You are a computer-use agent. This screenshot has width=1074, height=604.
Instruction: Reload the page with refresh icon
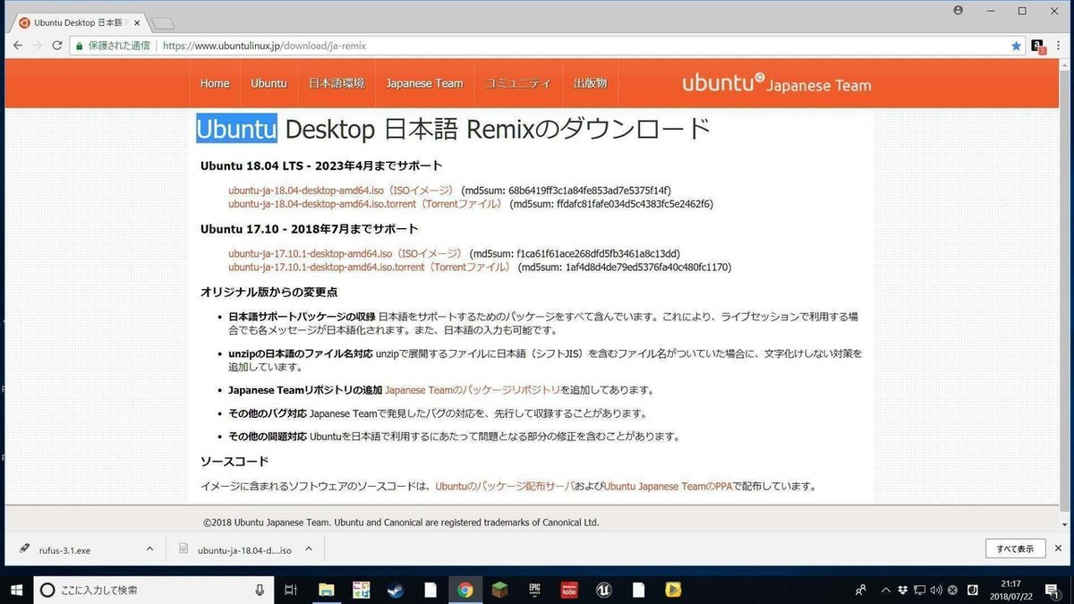(x=57, y=46)
